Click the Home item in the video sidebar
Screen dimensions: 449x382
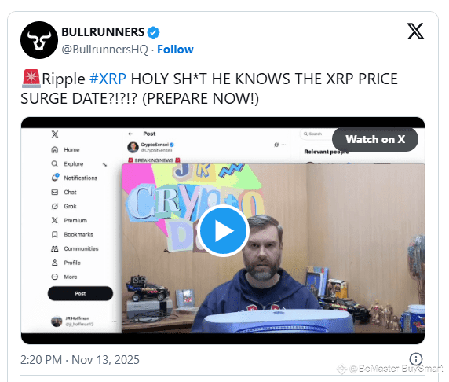click(x=65, y=149)
